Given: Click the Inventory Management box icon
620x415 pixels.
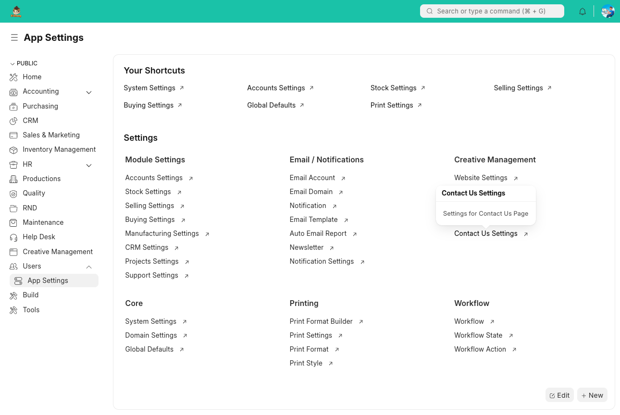Looking at the screenshot, I should pyautogui.click(x=13, y=150).
